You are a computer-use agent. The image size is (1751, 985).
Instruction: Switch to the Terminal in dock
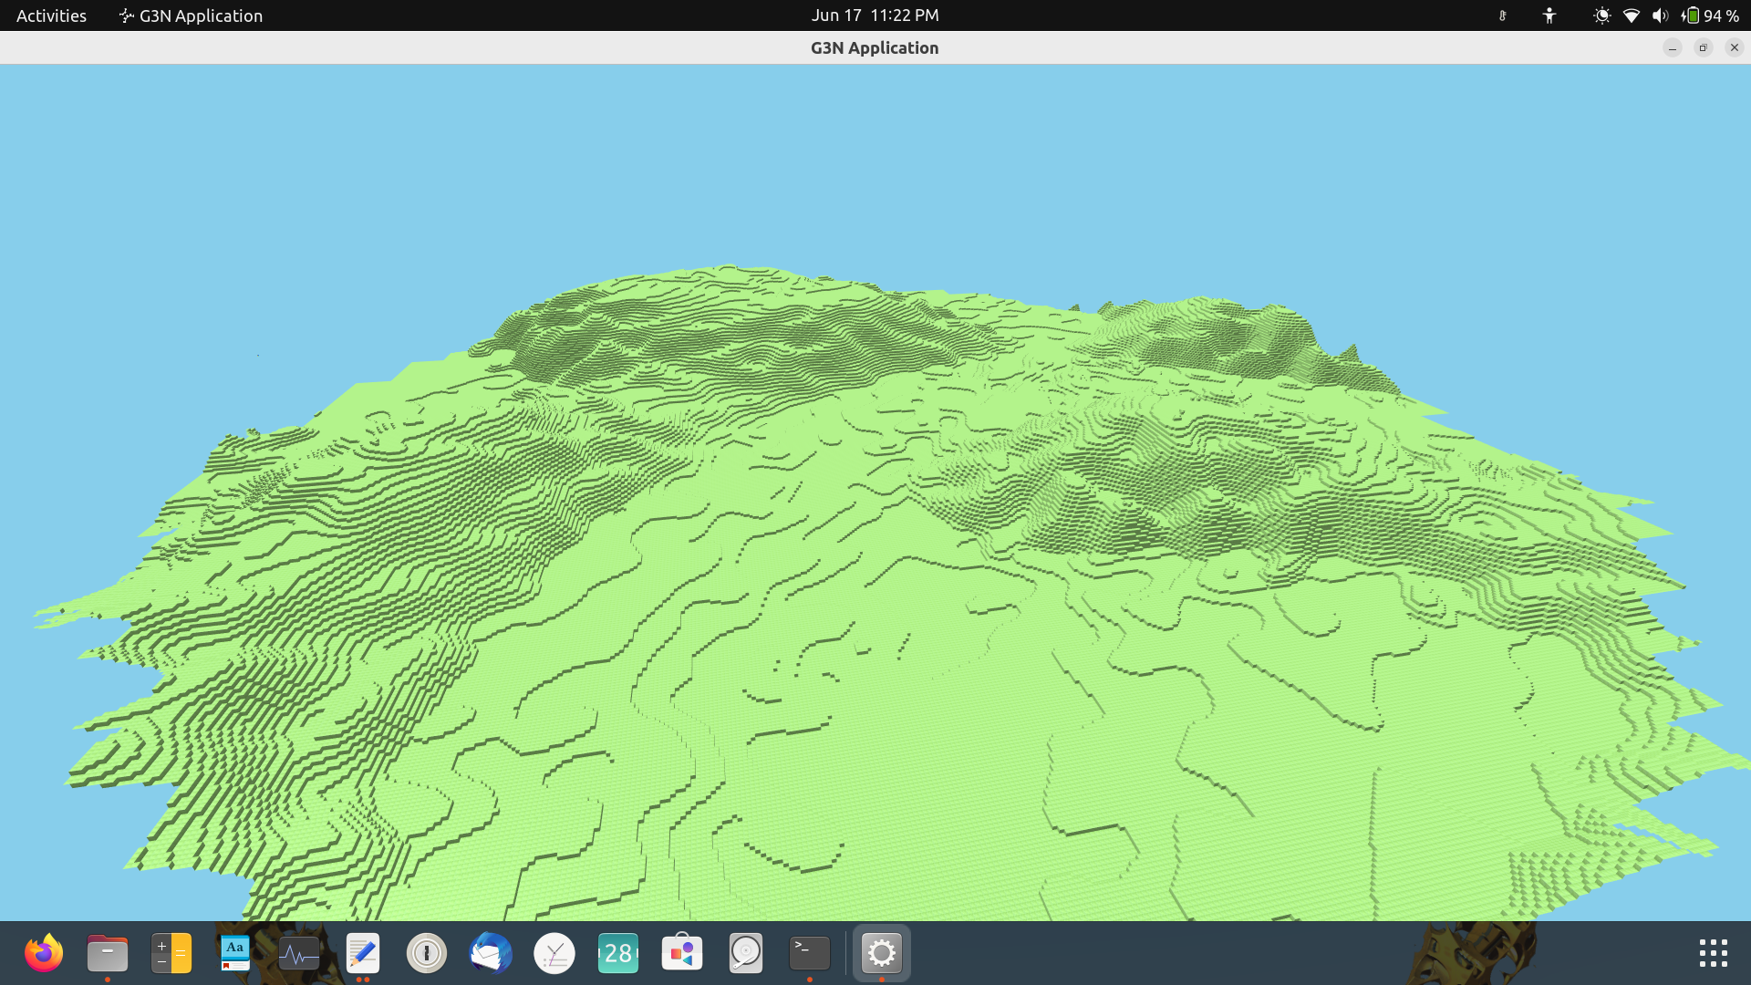810,954
